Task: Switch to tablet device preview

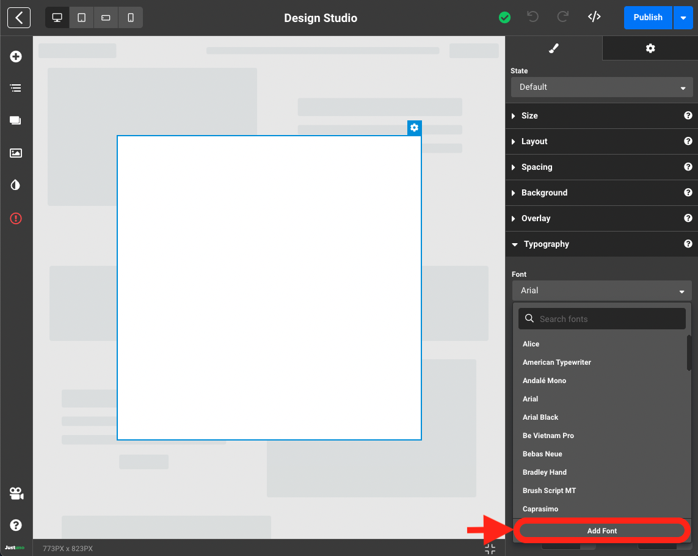Action: point(82,18)
